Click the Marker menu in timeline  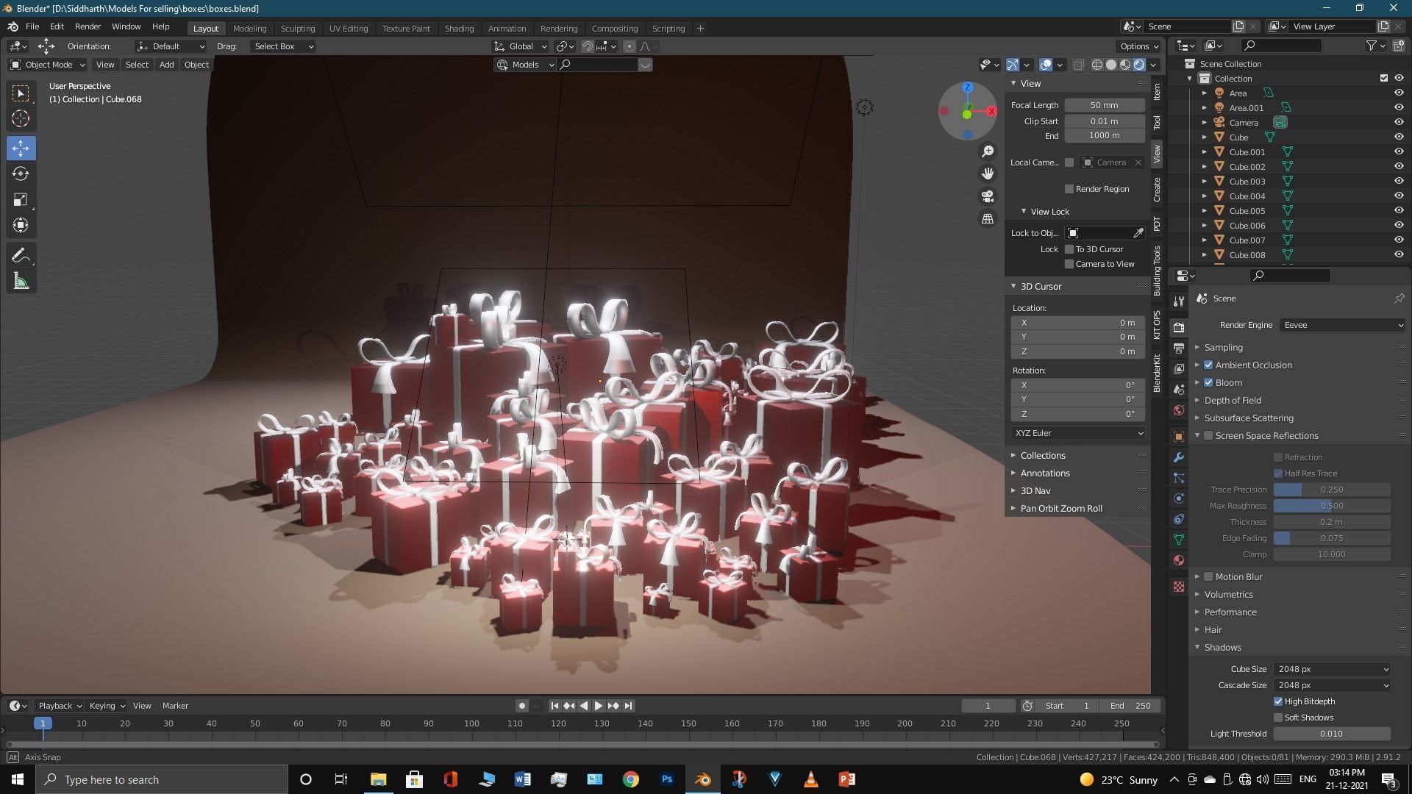[x=175, y=706]
